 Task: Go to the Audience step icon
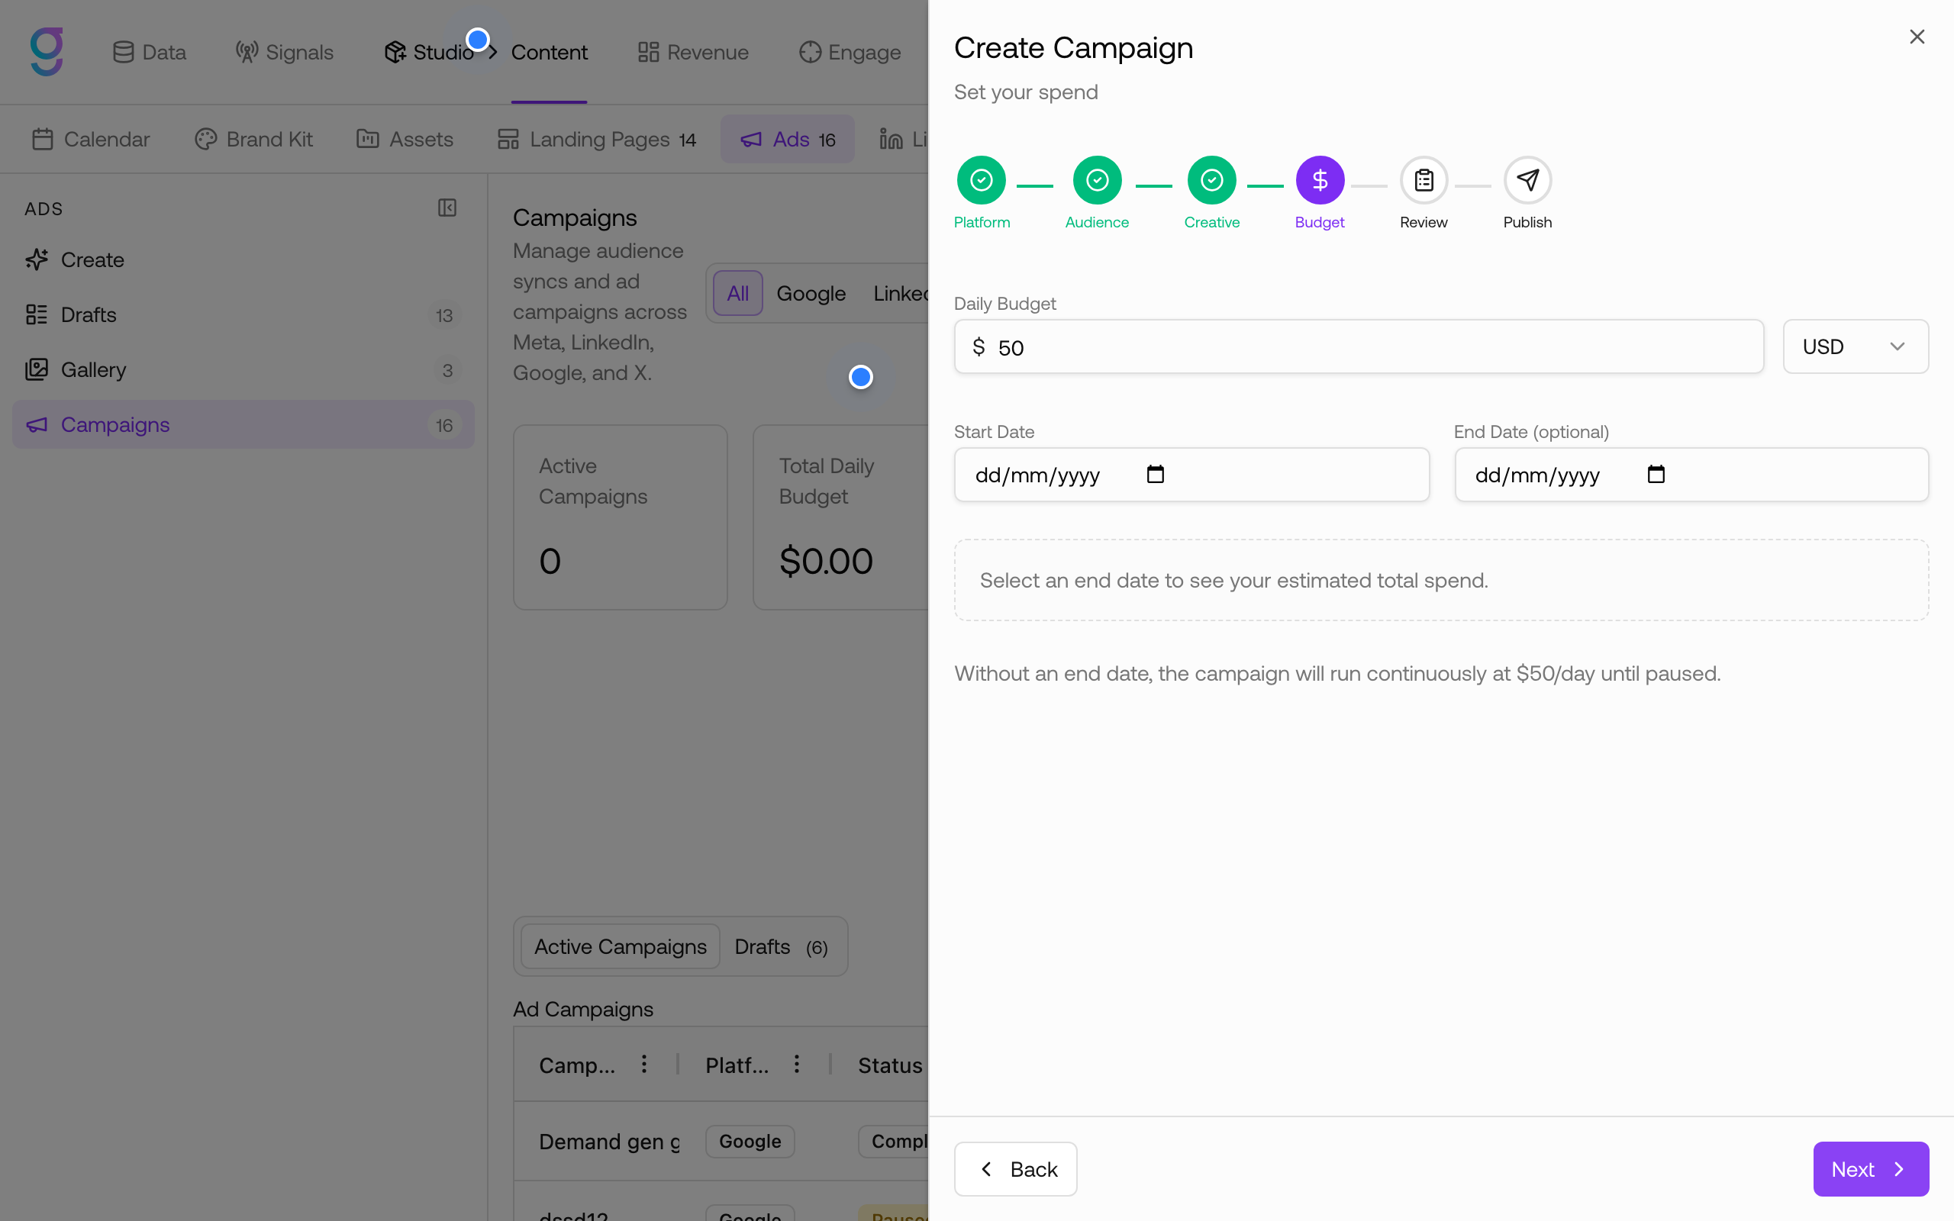(x=1097, y=180)
